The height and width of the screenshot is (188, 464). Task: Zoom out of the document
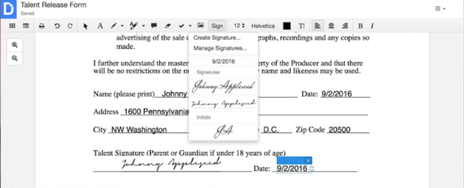(14, 58)
